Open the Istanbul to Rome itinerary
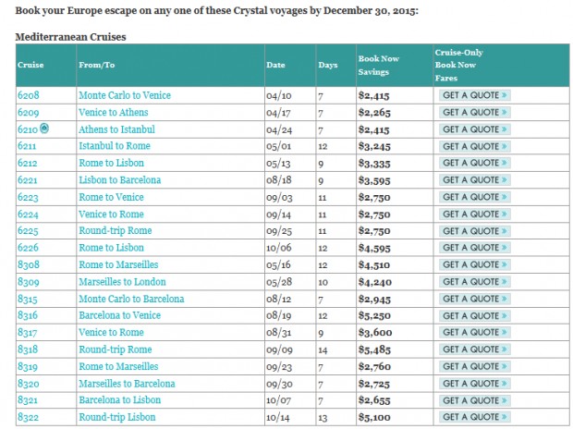Screen dimensions: 573x429 115,146
